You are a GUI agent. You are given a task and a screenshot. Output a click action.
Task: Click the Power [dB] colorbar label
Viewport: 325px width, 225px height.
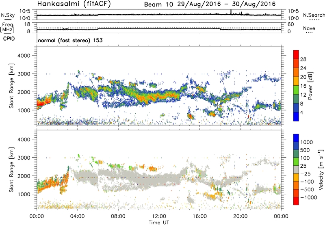pyautogui.click(x=310, y=86)
